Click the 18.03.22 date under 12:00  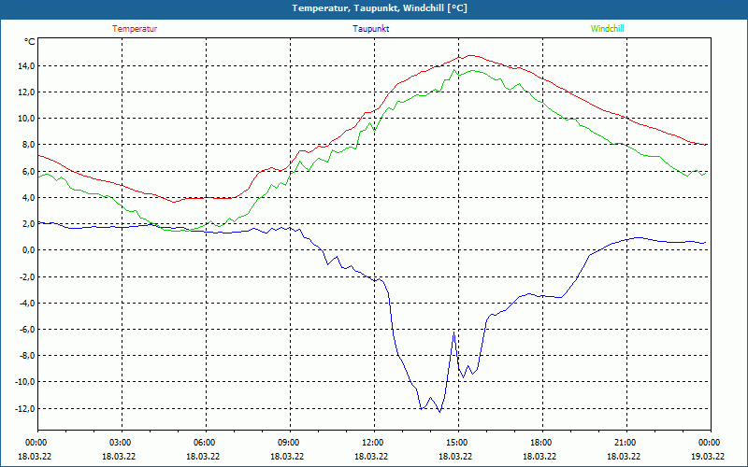371,456
